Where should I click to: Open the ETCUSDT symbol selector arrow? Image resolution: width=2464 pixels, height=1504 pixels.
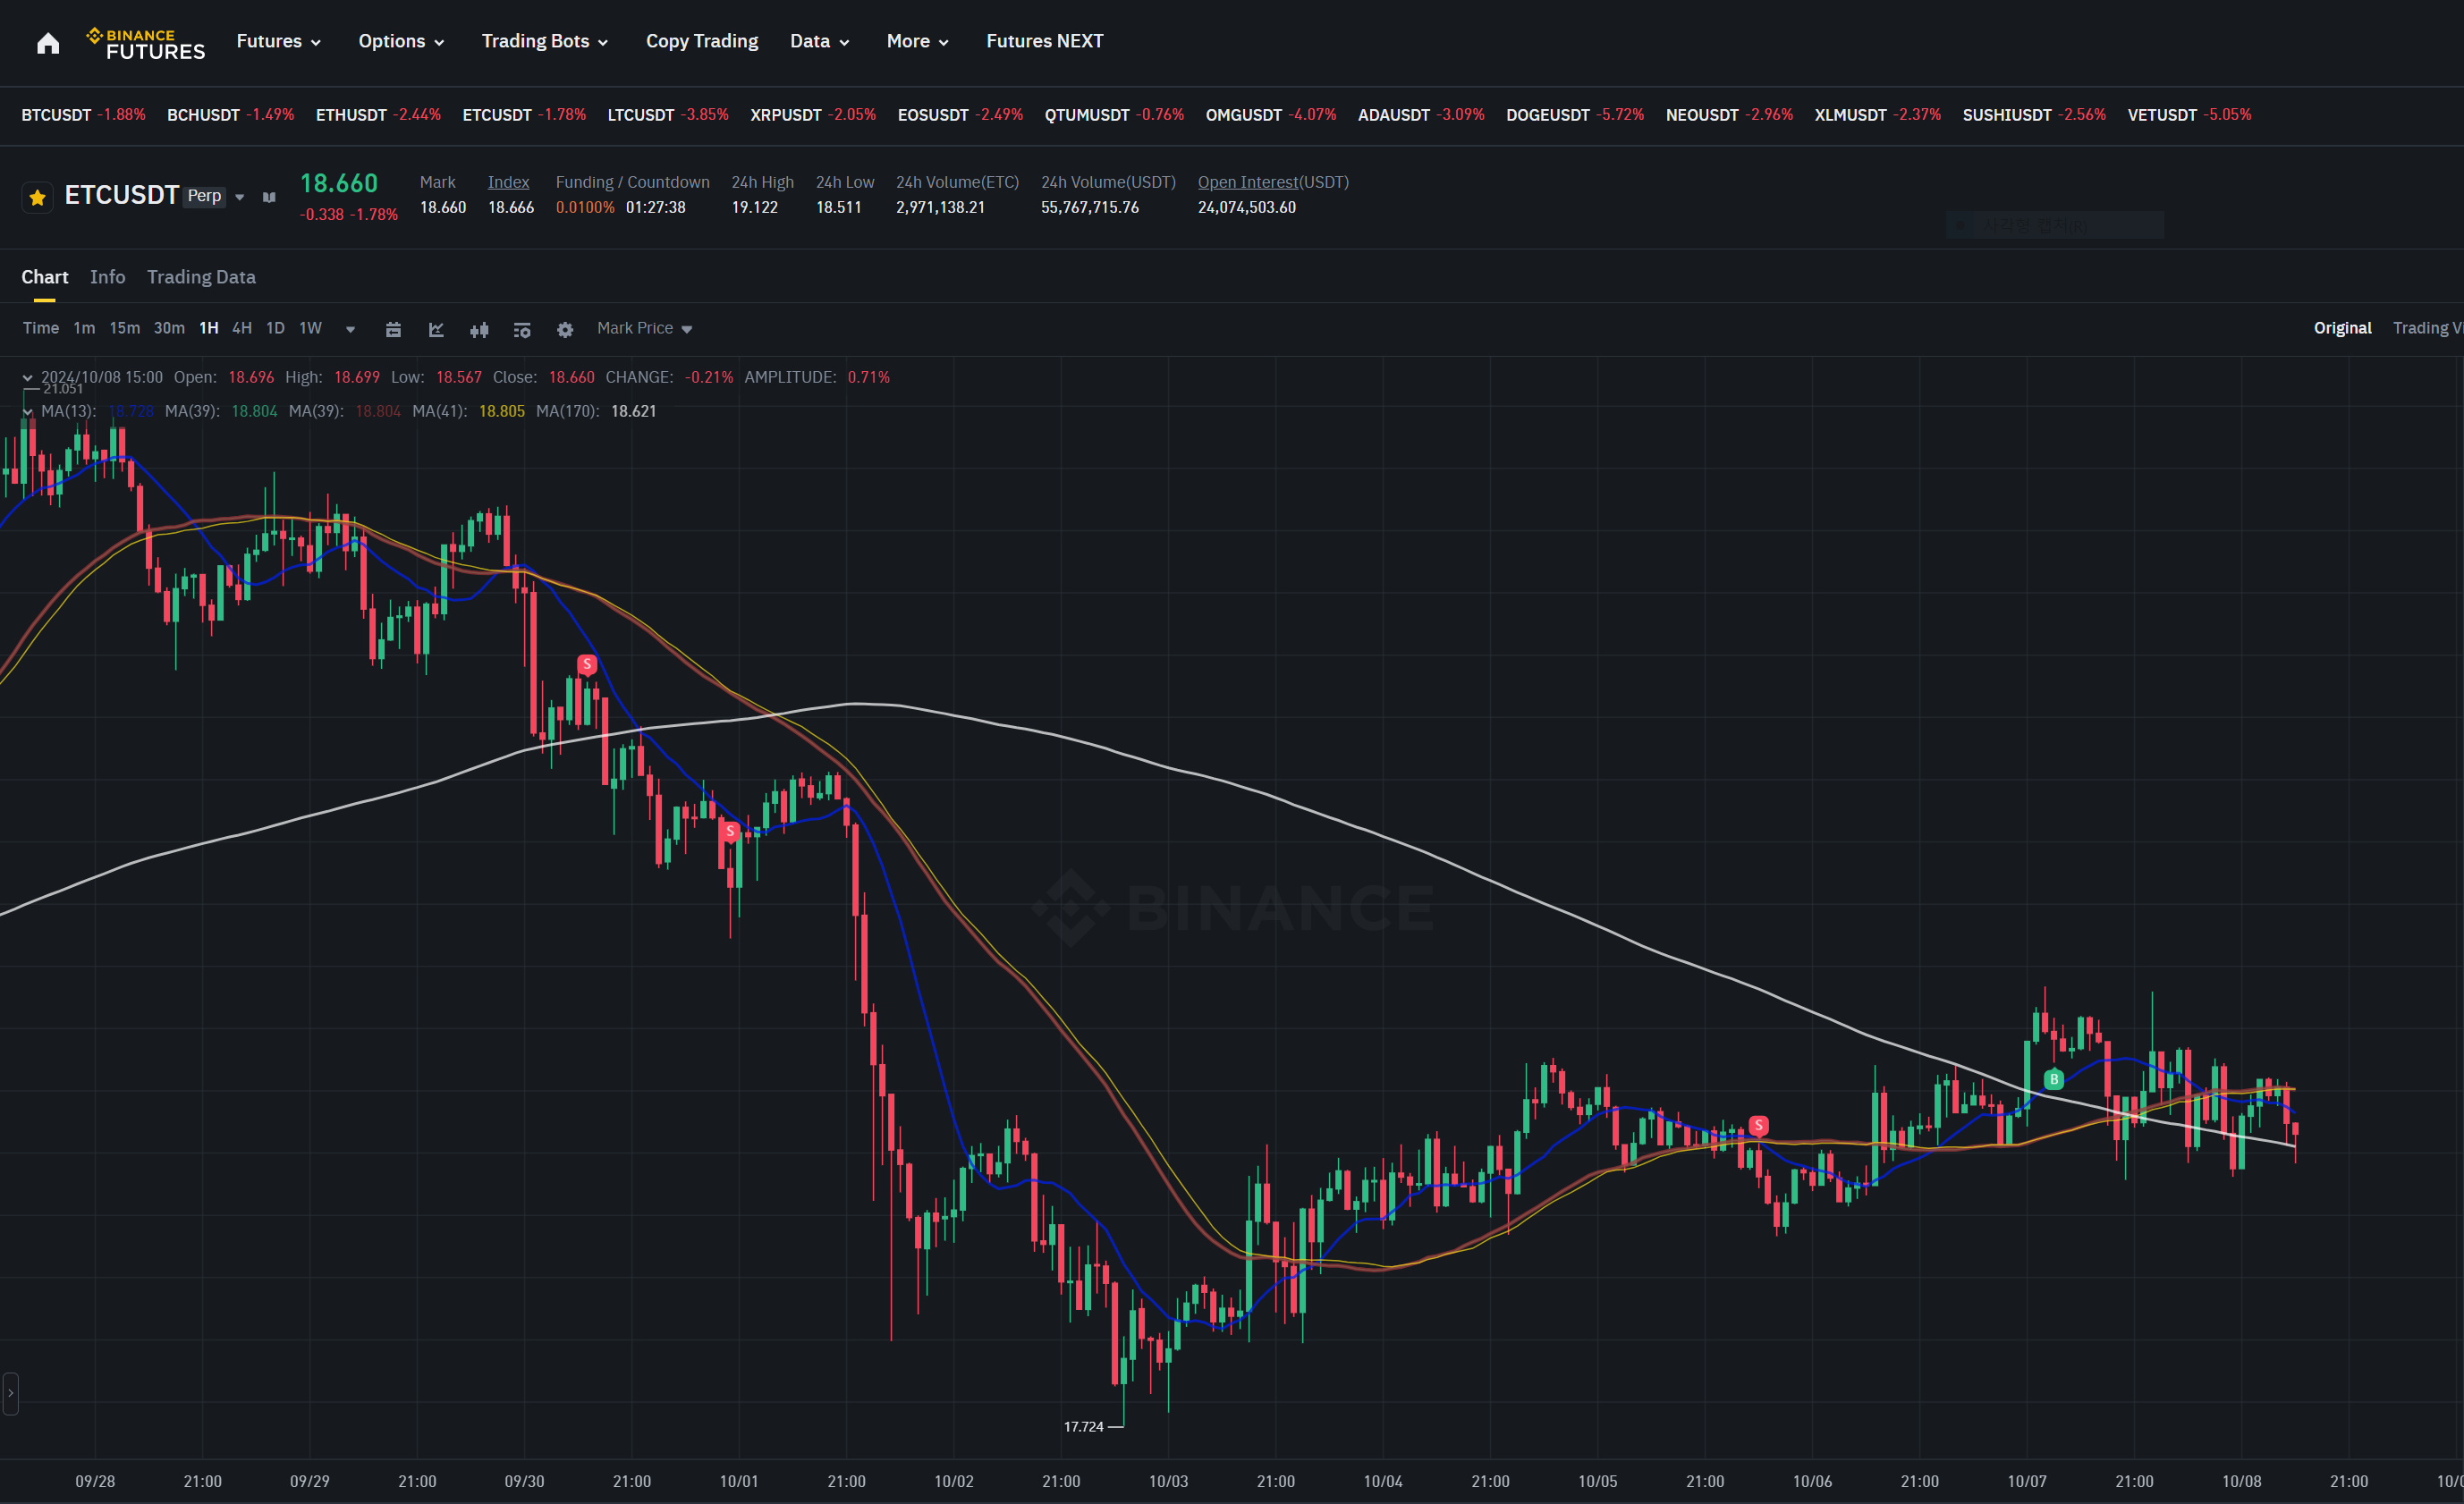click(240, 197)
